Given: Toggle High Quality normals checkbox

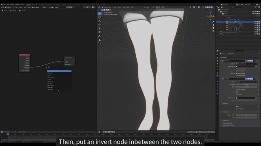Looking at the screenshot, I should coord(237,109).
